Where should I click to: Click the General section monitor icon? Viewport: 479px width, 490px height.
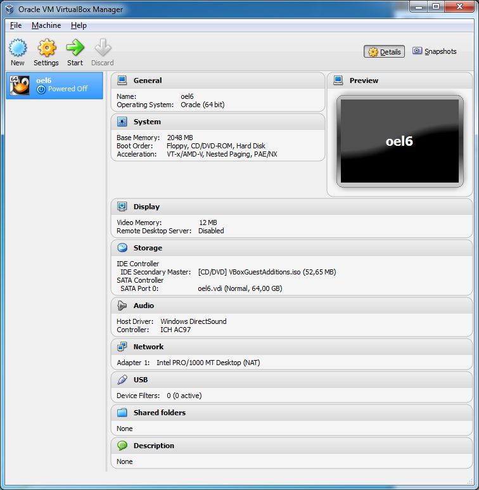pyautogui.click(x=122, y=81)
